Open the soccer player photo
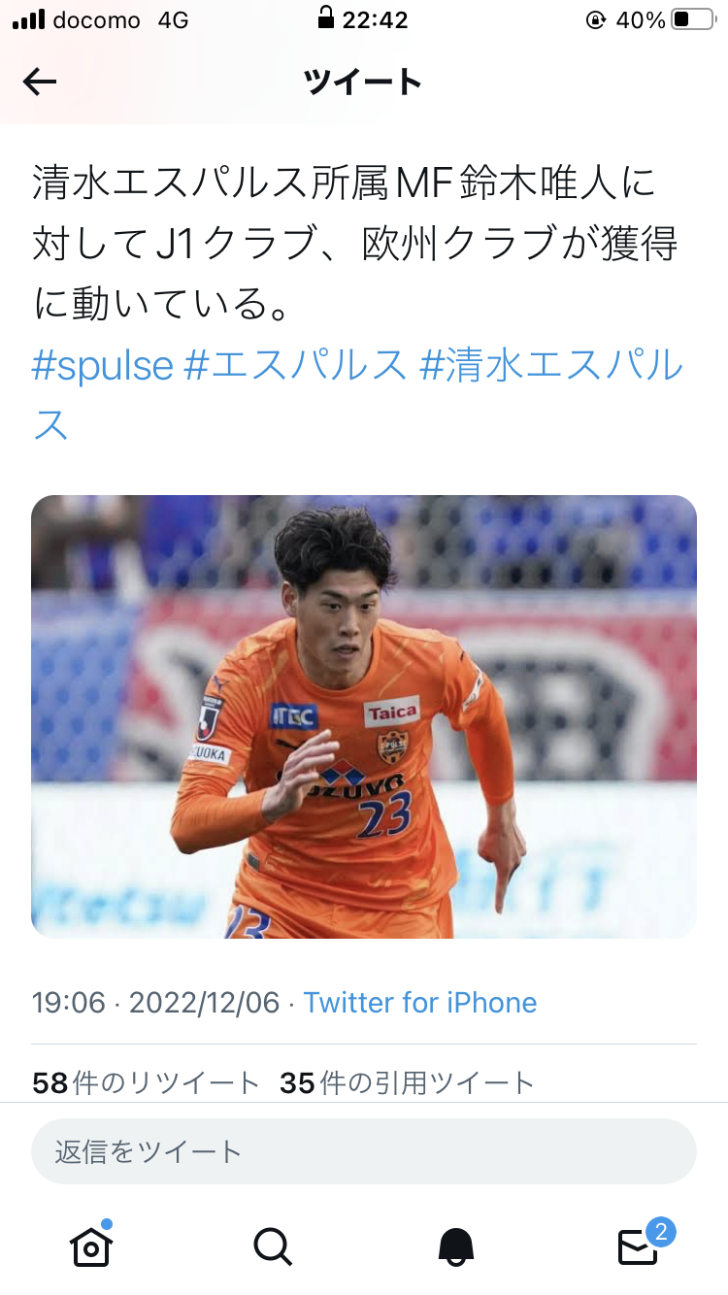 [x=364, y=716]
